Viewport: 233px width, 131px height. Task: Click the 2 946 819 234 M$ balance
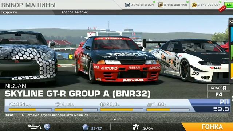point(142,5)
